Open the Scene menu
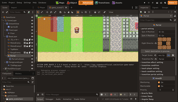This screenshot has height=102, width=178. (4, 3)
